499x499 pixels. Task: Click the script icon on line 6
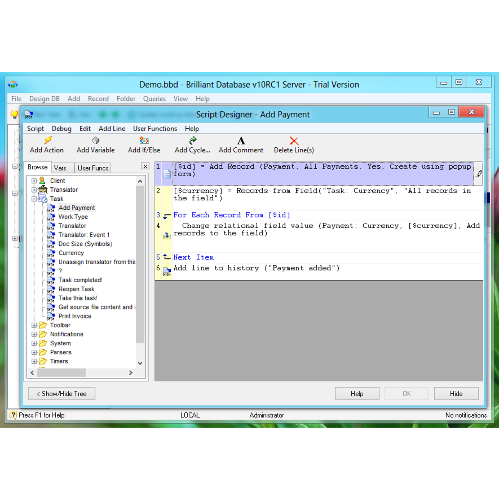coord(167,272)
